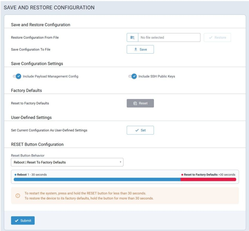Click the orange warning icon in notice

(18, 196)
